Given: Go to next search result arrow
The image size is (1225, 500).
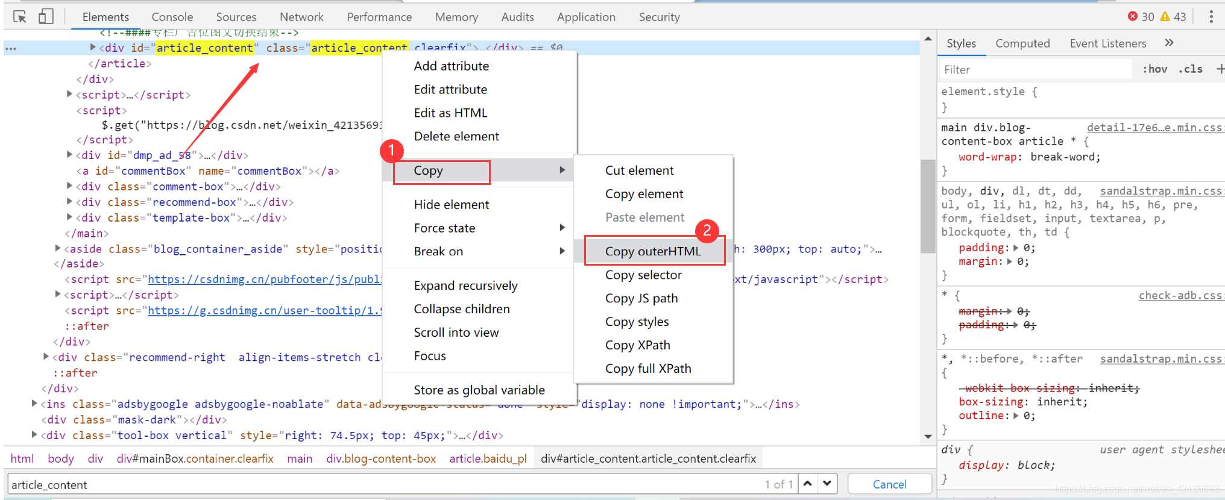Looking at the screenshot, I should click(x=827, y=484).
